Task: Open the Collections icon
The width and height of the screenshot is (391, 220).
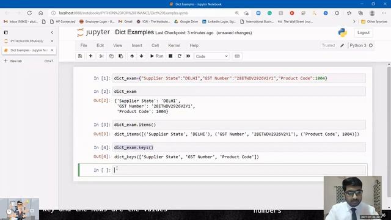Action: (360, 13)
